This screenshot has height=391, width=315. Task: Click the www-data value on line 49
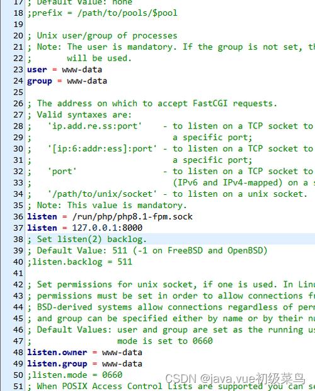[122, 364]
